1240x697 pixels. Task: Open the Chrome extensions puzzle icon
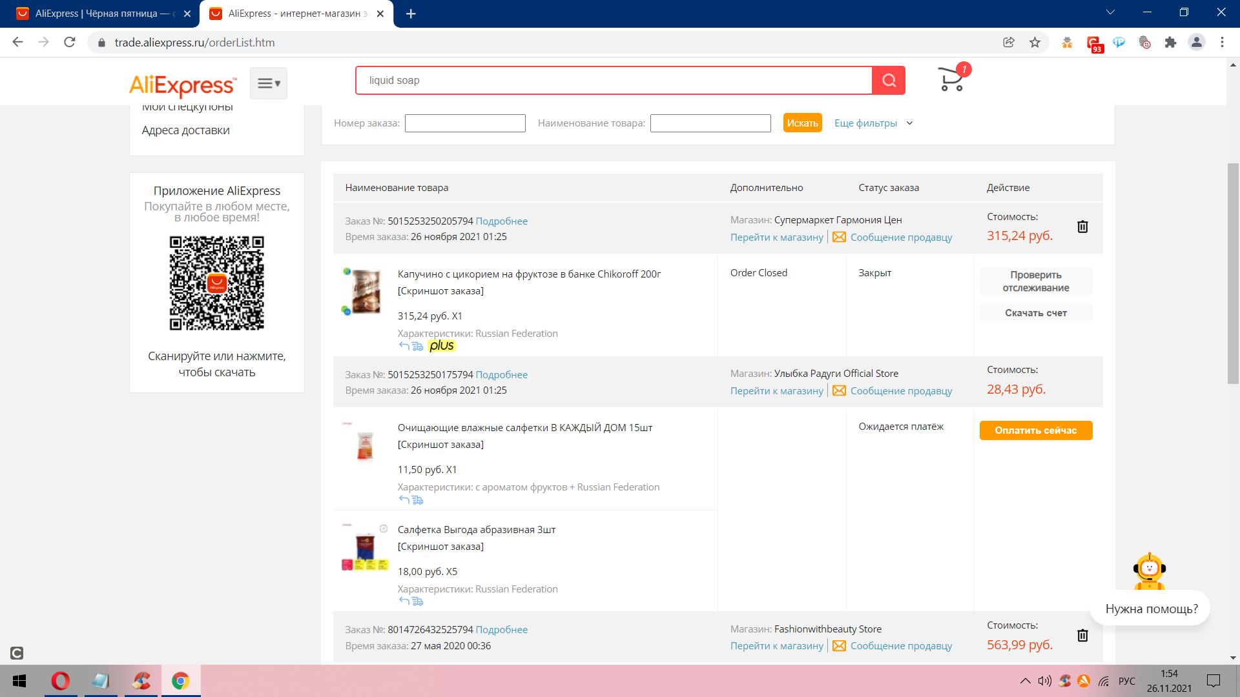(1170, 42)
